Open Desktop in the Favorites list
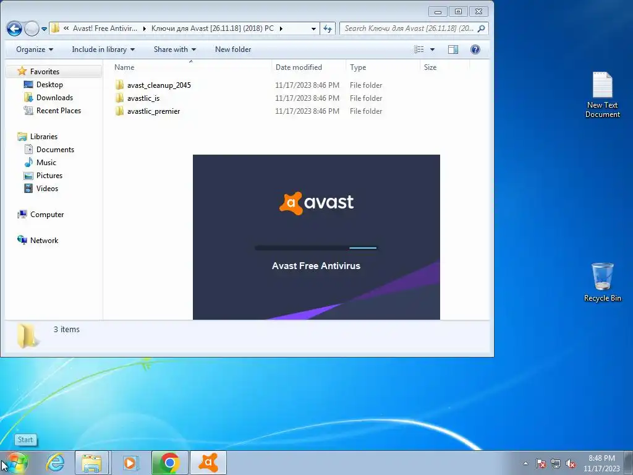Screen dimensions: 633x475 (49, 84)
